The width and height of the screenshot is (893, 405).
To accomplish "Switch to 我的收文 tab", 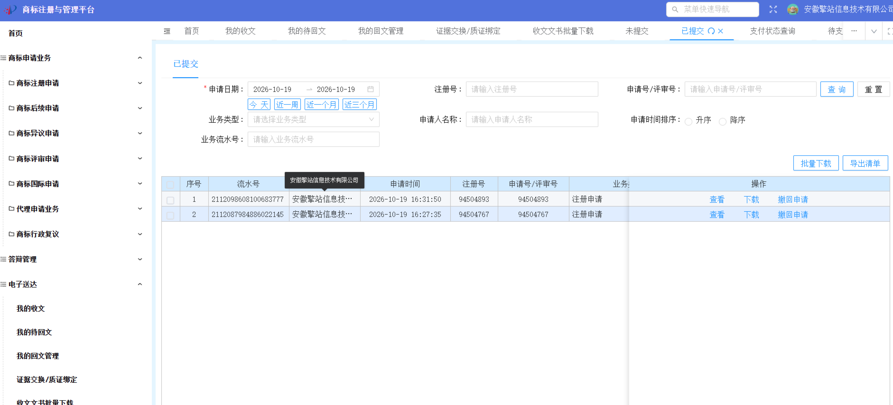I will click(x=240, y=31).
